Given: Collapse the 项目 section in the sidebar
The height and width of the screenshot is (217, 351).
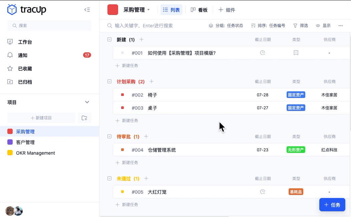Looking at the screenshot, I should coord(87,102).
